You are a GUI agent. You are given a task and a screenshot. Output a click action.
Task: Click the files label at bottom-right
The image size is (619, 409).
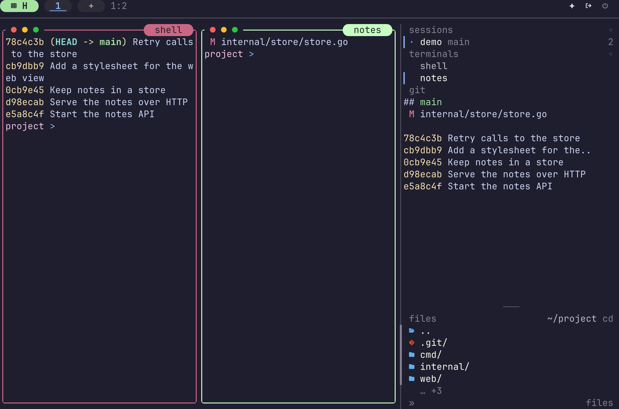(x=599, y=403)
